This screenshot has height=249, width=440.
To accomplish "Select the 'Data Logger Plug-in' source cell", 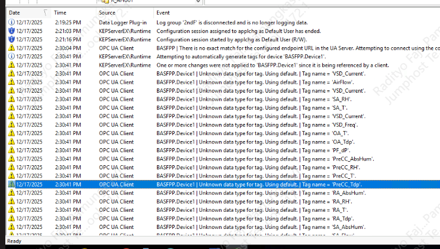I will (123, 22).
